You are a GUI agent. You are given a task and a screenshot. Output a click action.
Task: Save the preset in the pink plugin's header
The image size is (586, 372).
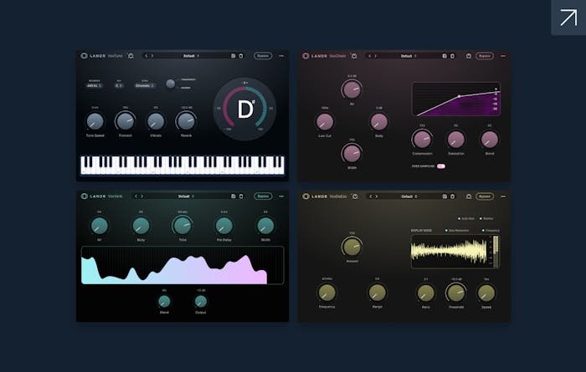(x=445, y=56)
